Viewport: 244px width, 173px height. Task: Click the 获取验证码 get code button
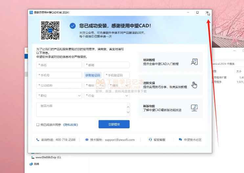point(93,75)
